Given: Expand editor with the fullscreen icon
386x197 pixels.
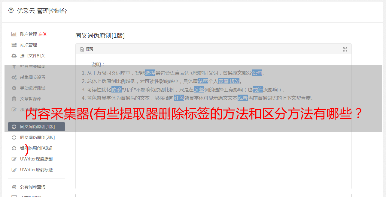Looking at the screenshot, I should pos(345,49).
